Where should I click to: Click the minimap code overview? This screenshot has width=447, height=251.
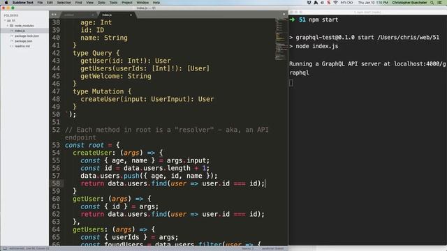pyautogui.click(x=281, y=39)
